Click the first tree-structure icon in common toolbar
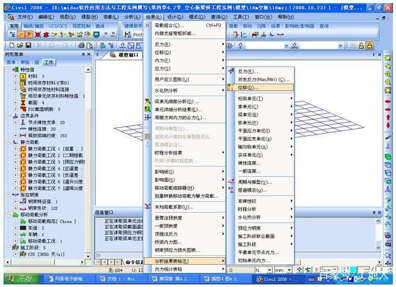The height and width of the screenshot is (287, 396). coord(12,35)
